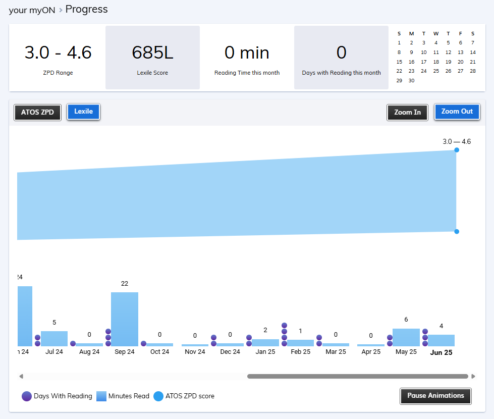Click the 3.0 — 4.6 chart label
The width and height of the screenshot is (494, 419).
tap(457, 141)
